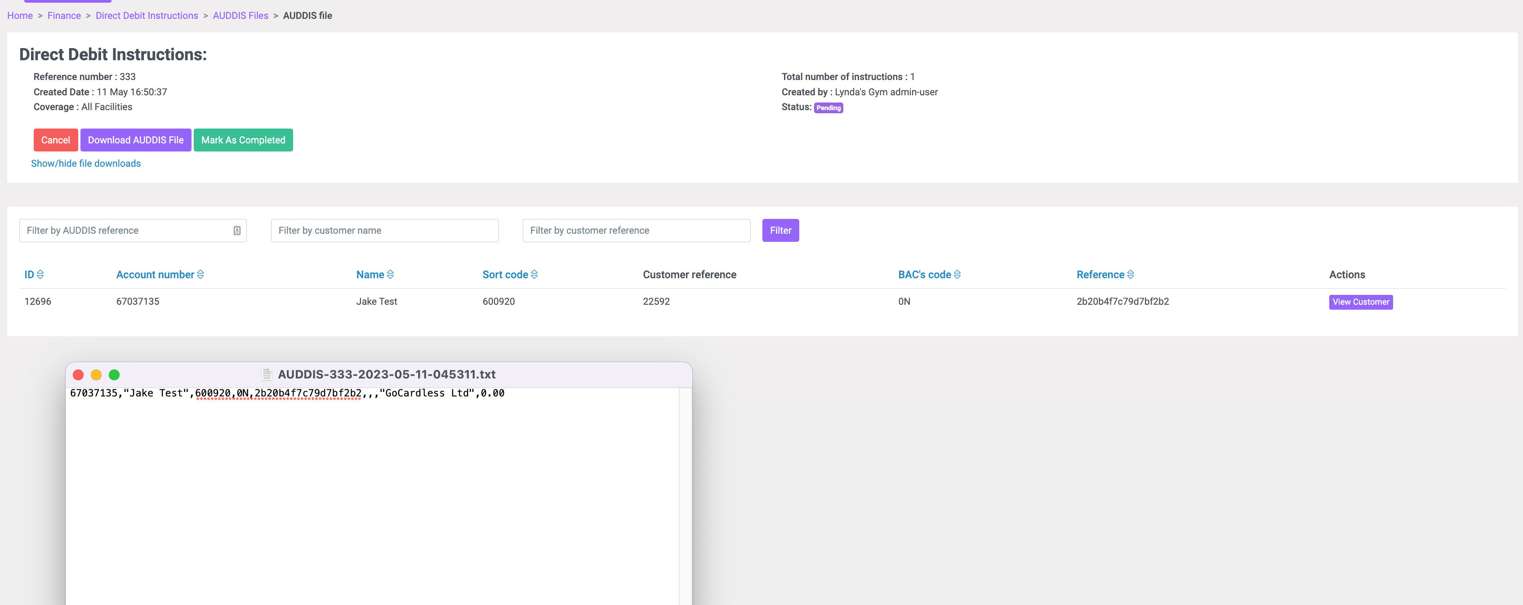Open the Finance breadcrumb link
1523x605 pixels.
coord(64,15)
